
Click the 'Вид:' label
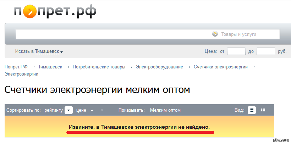point(240,110)
